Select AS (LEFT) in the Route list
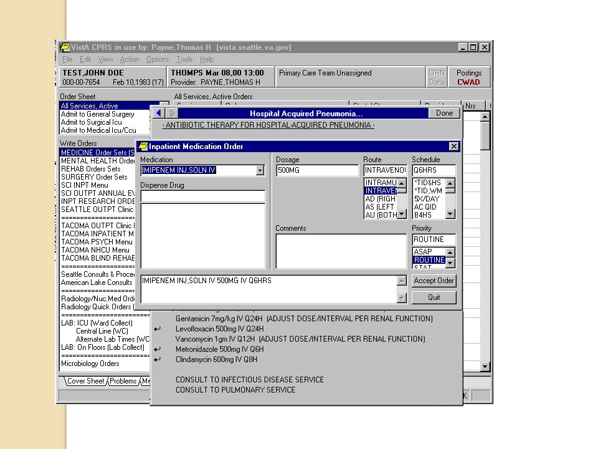The image size is (598, 449). tap(381, 207)
